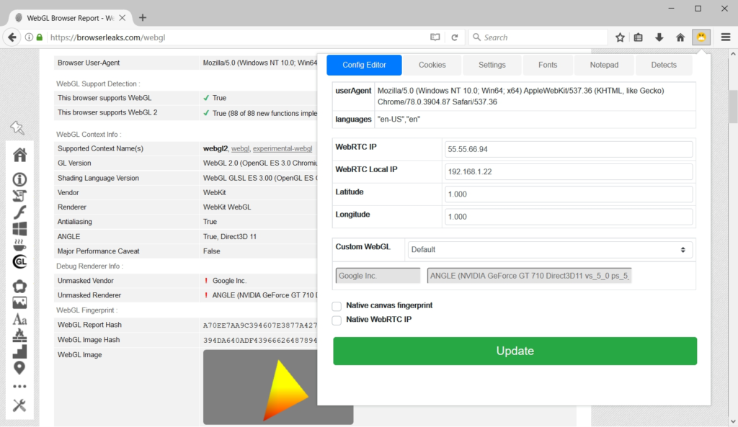Show site information (i) icon in address bar

[29, 37]
